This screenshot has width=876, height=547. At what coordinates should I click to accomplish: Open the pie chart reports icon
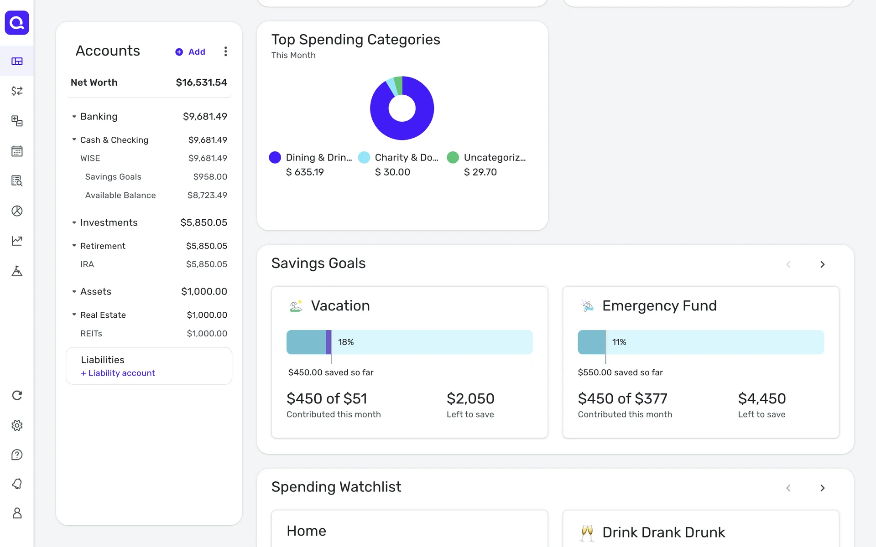pos(17,211)
